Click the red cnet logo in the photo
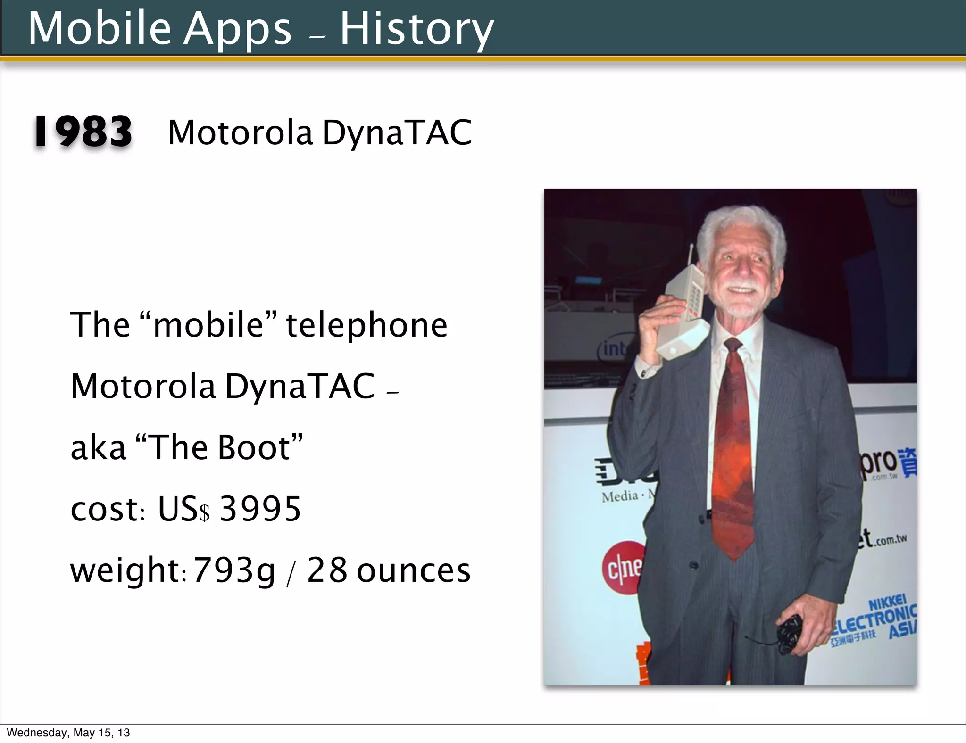The image size is (966, 743). tap(623, 568)
